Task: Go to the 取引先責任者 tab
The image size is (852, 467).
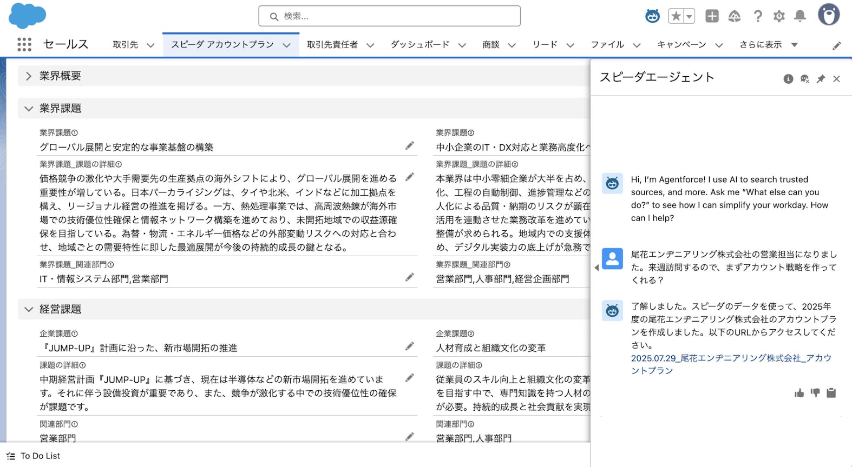Action: point(332,45)
